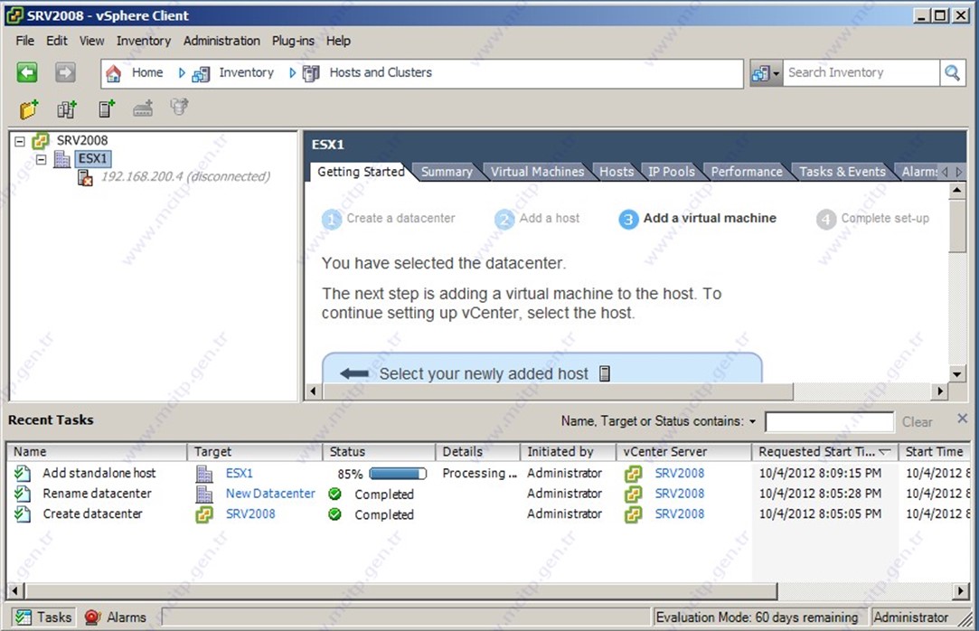Click the Getting Started vertical scrollbar thumb
Viewport: 979px width, 631px height.
click(x=956, y=225)
